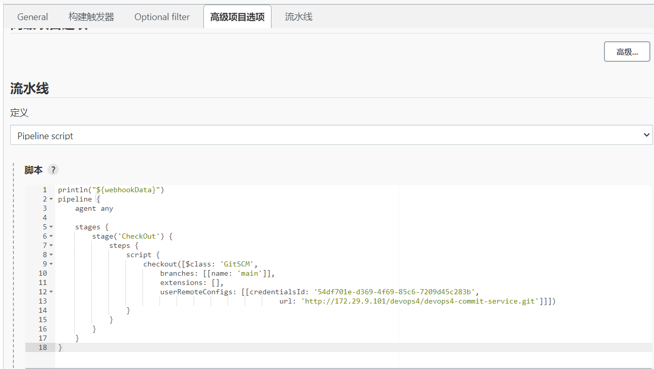Viewport: 654px width, 369px height.
Task: Collapse the script block on line 8
Action: click(51, 255)
